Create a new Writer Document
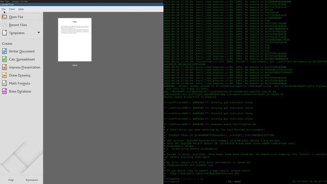The image size is (327, 184). [21, 51]
